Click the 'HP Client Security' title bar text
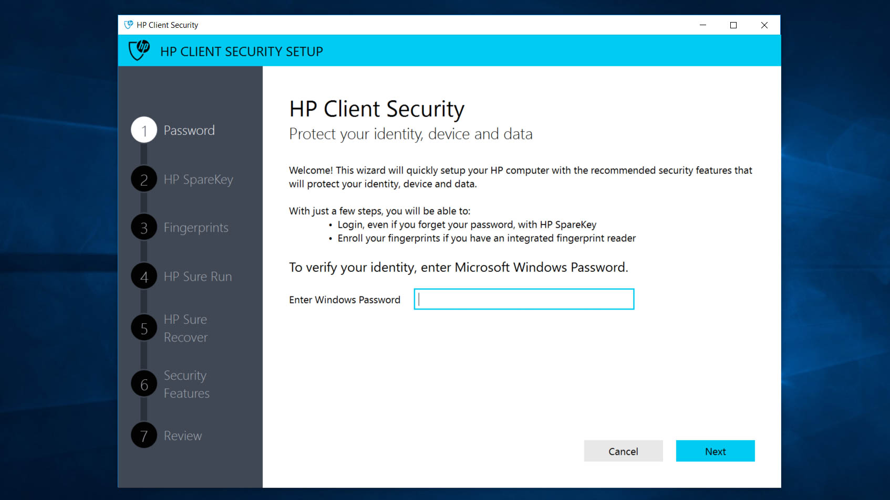 pyautogui.click(x=167, y=25)
